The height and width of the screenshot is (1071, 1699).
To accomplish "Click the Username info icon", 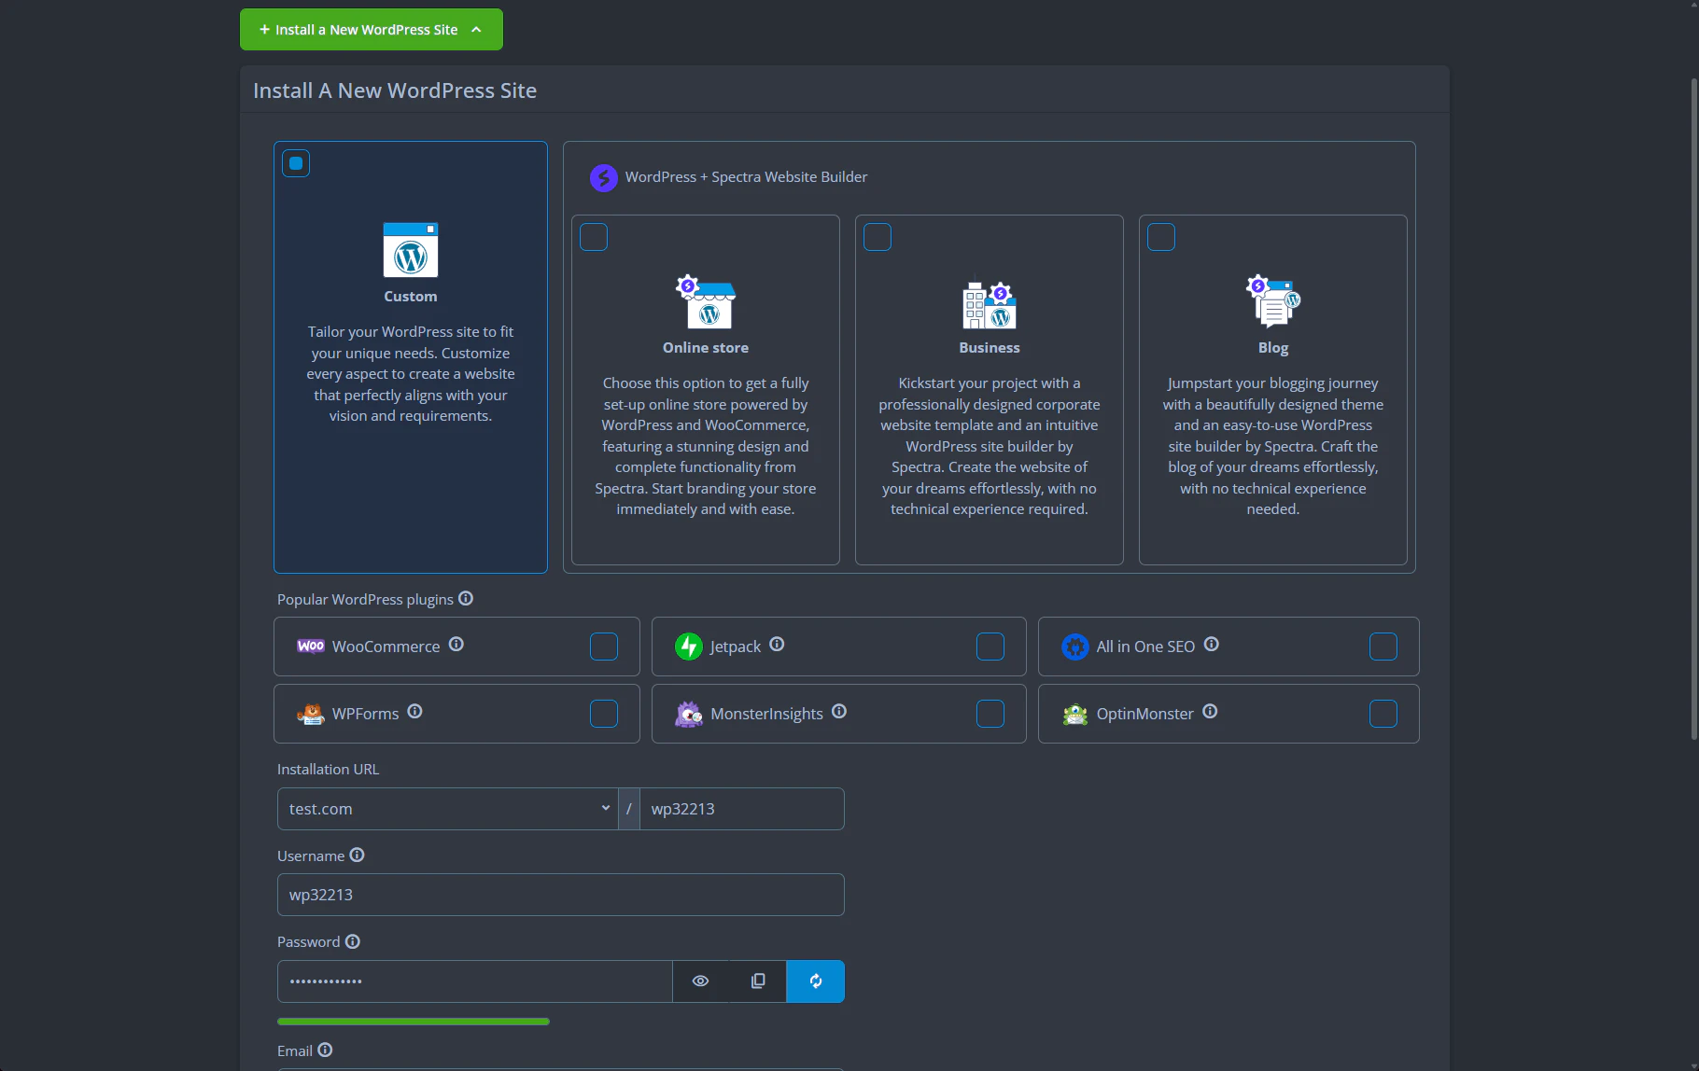I will coord(357,855).
